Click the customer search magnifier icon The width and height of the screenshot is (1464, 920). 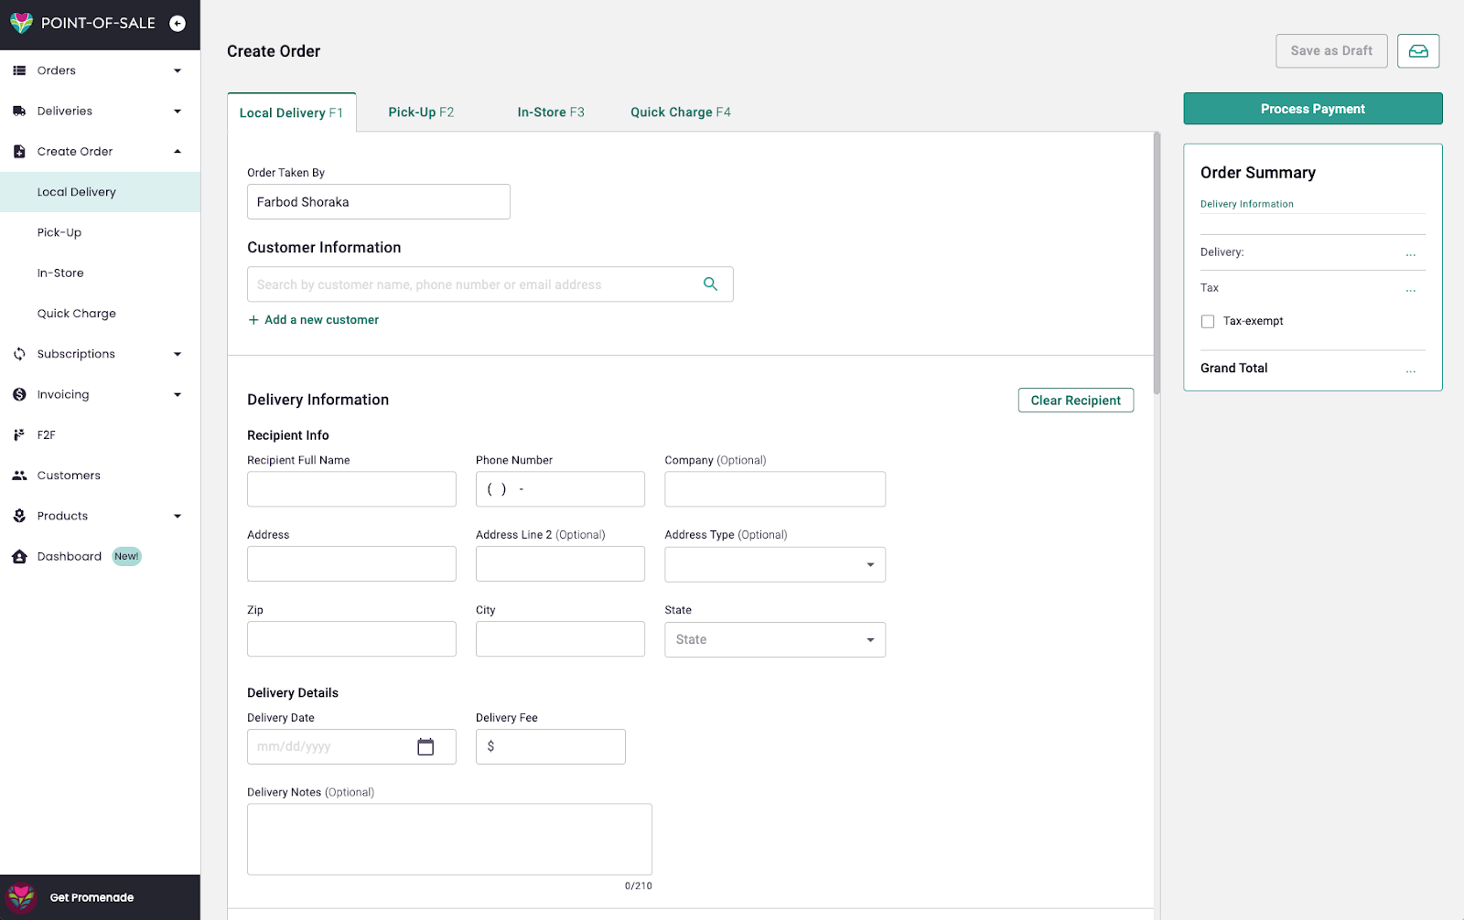[x=710, y=284]
